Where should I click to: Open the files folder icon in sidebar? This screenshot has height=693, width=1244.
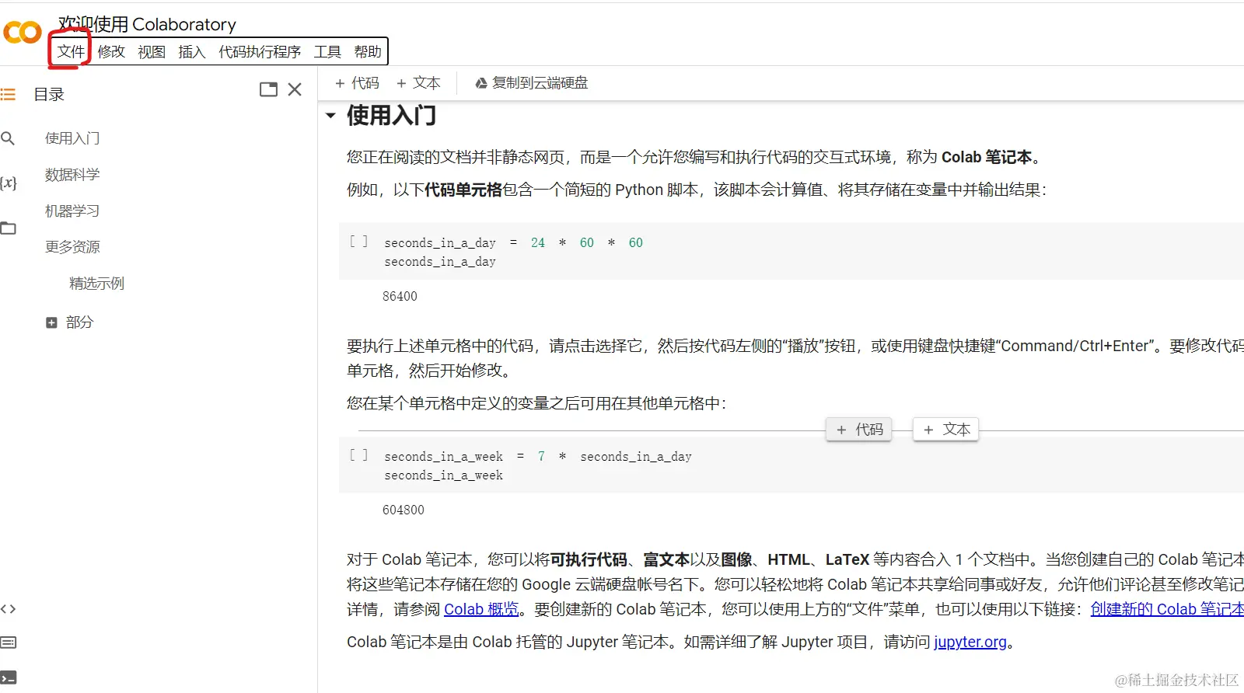pos(8,228)
